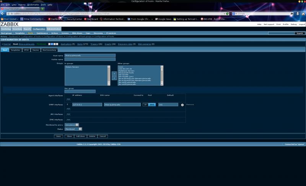Go to Host list link
Viewport: 306px width, 186px height.
click(x=7, y=44)
